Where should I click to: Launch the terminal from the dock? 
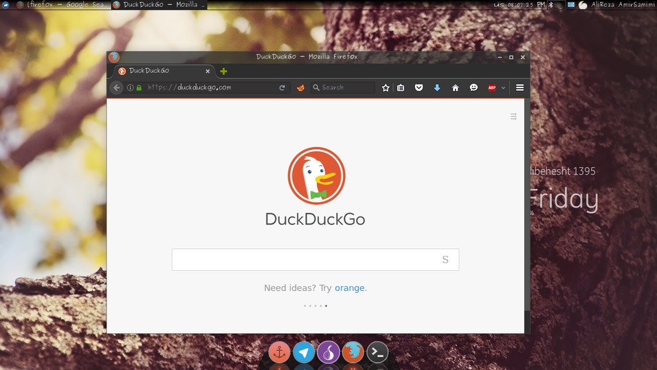377,352
